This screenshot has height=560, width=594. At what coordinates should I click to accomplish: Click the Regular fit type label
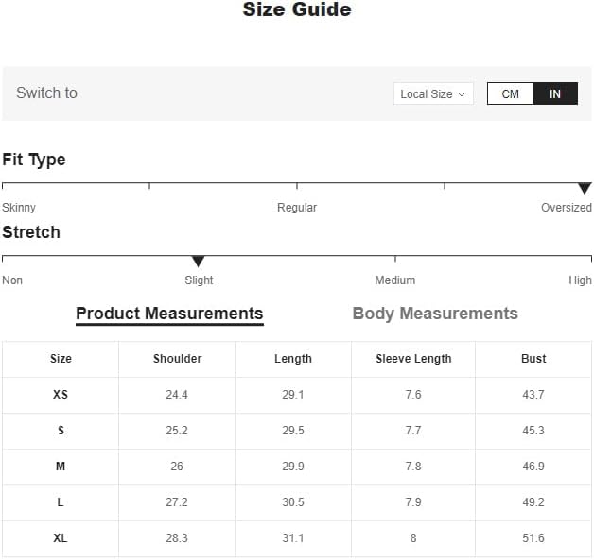(297, 208)
